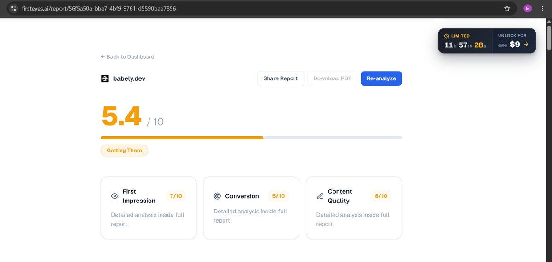552x262 pixels.
Task: Click the UNLOCK FOR offer panel
Action: [x=514, y=41]
